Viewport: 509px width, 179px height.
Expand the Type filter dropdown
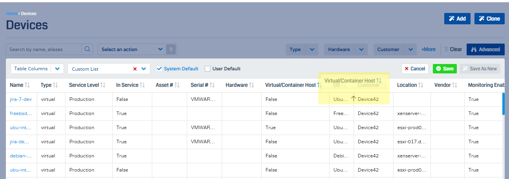[312, 49]
